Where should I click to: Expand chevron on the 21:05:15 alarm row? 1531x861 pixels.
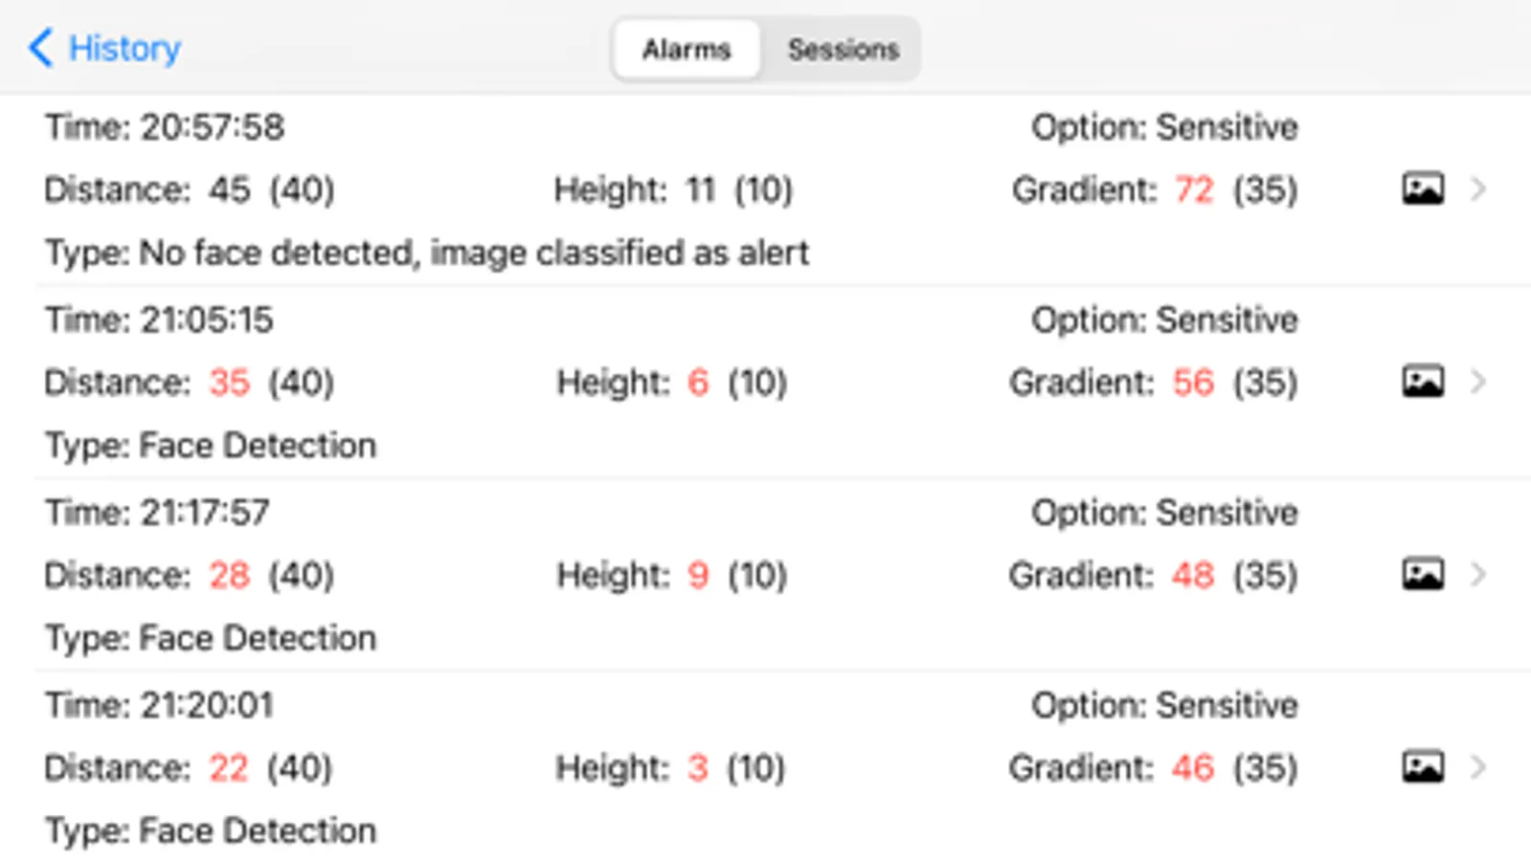1478,382
